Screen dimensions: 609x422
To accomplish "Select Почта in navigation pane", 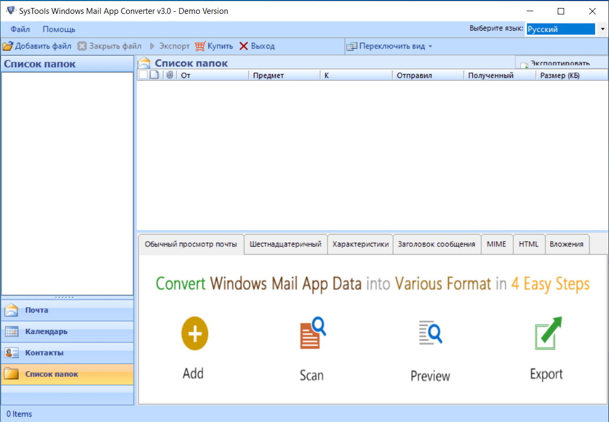I will 68,310.
